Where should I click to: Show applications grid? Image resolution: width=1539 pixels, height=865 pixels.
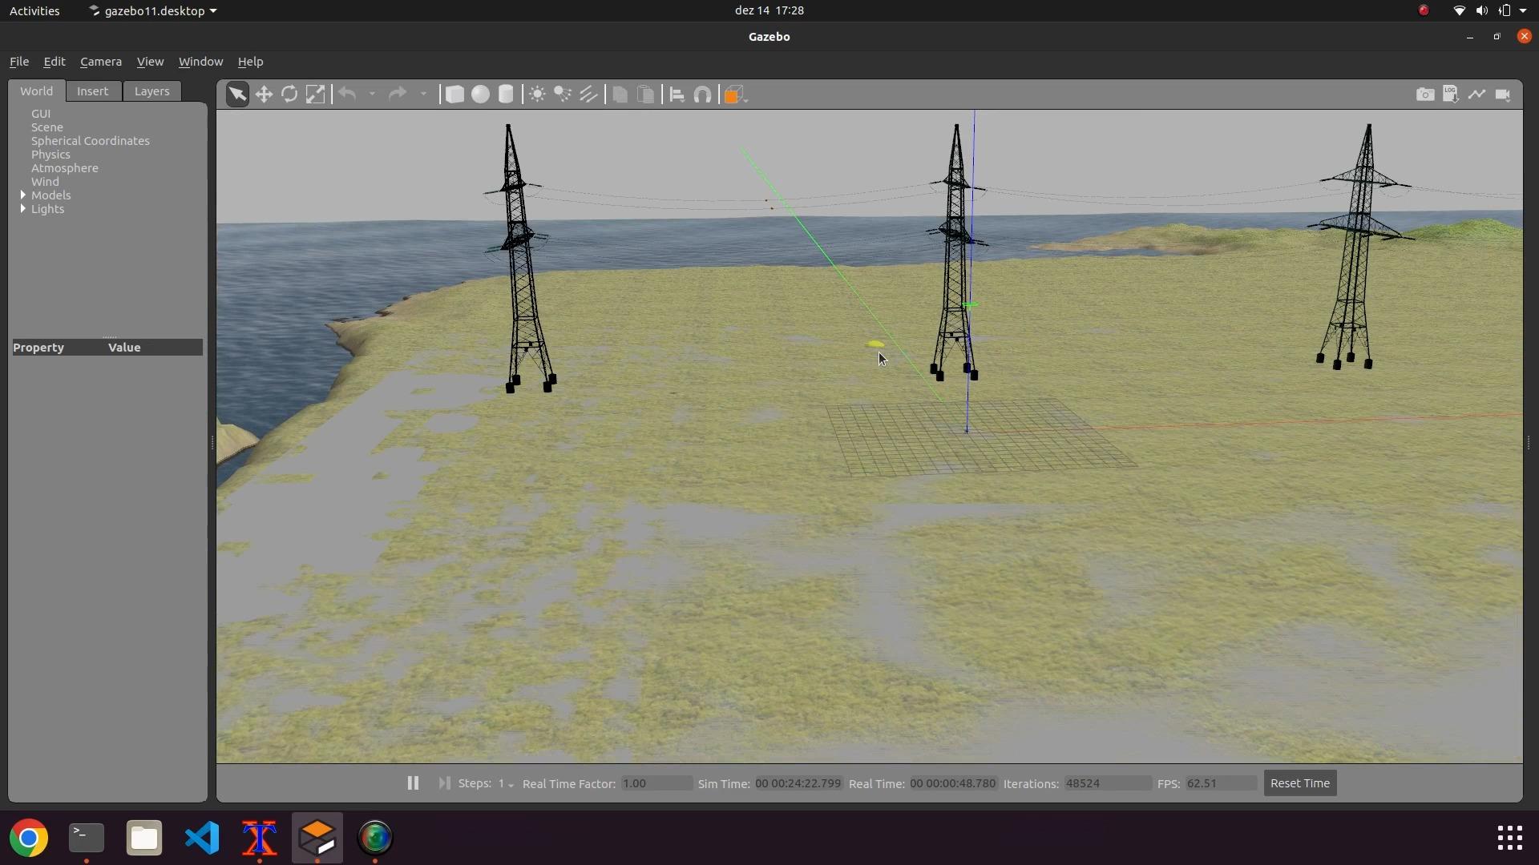point(1510,838)
